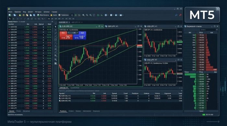This screenshot has height=126, width=227.
Task: Click the Spread column header in Market Watch
Action: tap(41, 24)
